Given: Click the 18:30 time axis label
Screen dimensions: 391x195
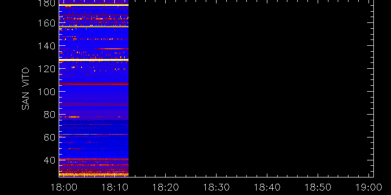Looking at the screenshot, I should coord(216,187).
